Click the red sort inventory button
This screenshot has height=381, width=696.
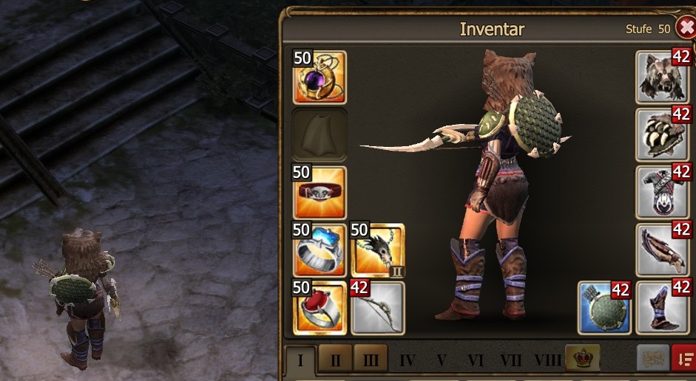pyautogui.click(x=684, y=358)
